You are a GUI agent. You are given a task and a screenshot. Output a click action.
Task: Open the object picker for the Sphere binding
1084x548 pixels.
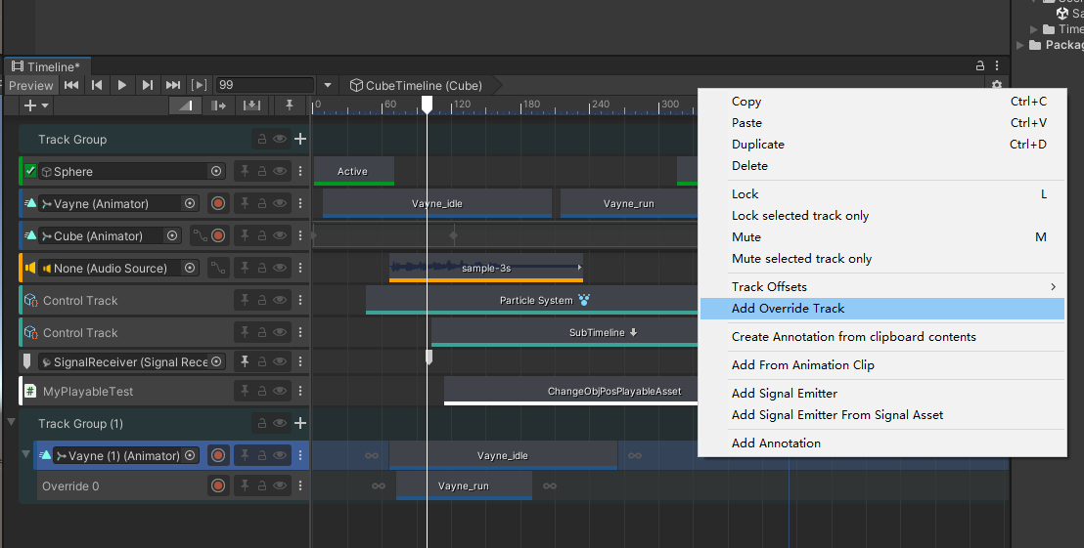coord(216,172)
